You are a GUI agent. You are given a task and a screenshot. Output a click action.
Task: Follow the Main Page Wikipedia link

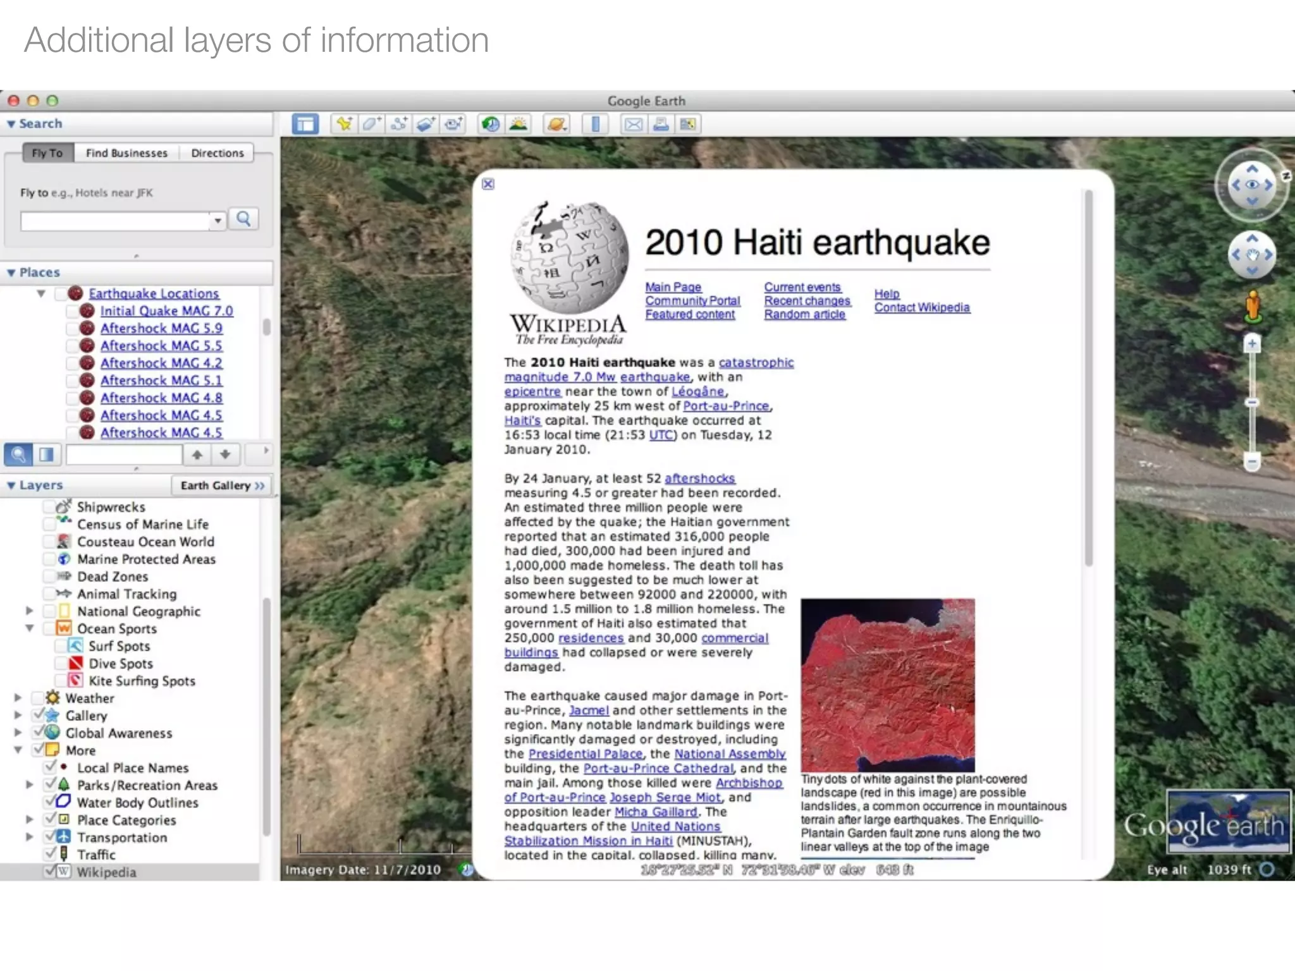pyautogui.click(x=673, y=288)
